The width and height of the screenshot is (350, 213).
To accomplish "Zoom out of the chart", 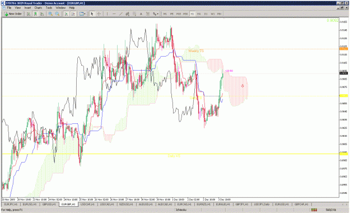I will pos(57,14).
